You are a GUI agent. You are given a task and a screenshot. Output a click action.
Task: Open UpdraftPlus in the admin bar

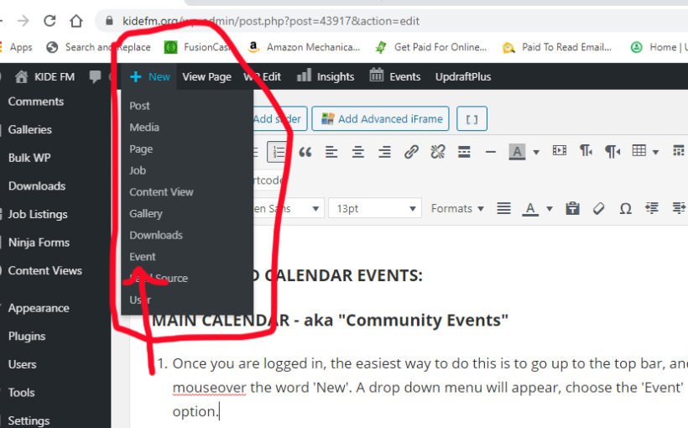point(463,77)
